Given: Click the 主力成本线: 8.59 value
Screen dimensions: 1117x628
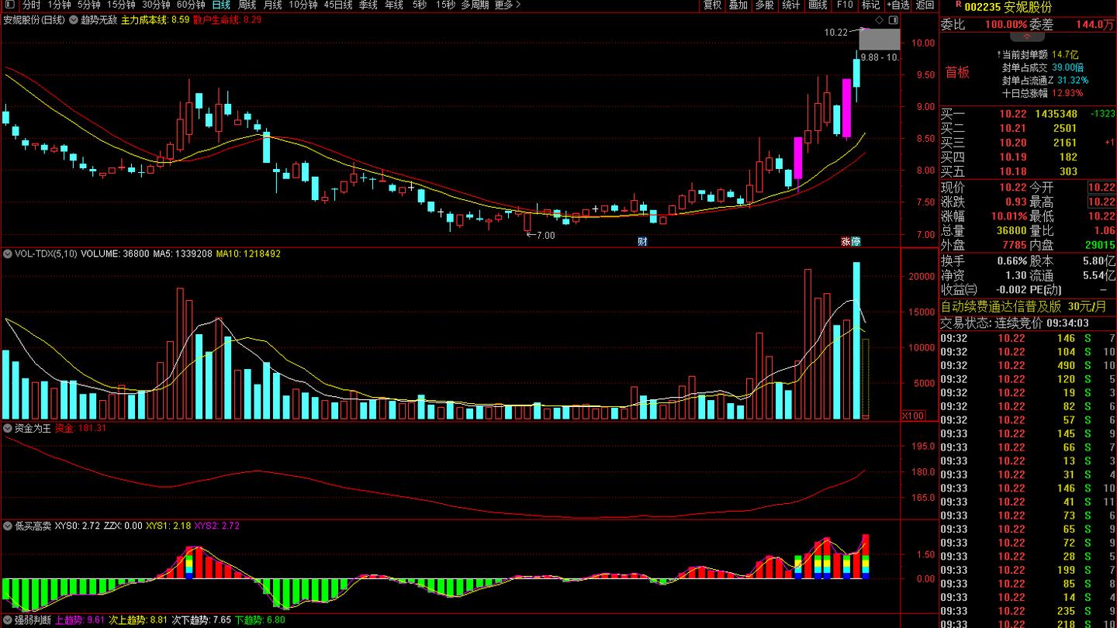Looking at the screenshot, I should click(x=155, y=20).
